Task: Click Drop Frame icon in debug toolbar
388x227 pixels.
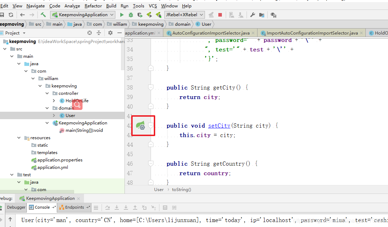Action: click(144, 208)
